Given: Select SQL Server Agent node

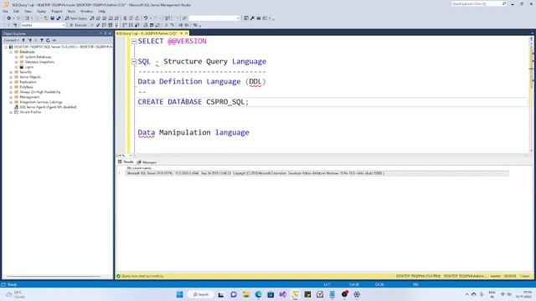Looking at the screenshot, I should point(48,107).
